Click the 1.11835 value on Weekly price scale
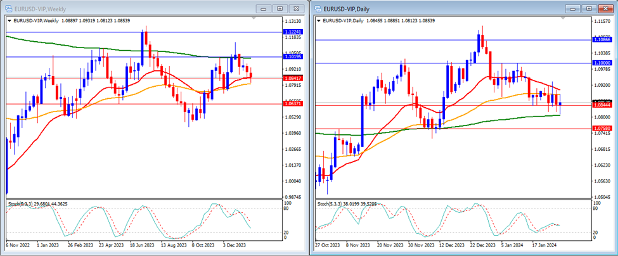The height and width of the screenshot is (256, 618). click(292, 37)
